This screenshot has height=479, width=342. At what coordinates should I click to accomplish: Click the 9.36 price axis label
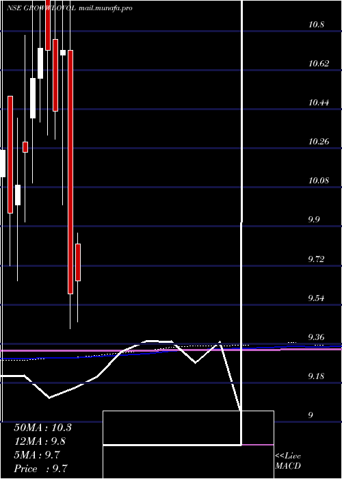(316, 337)
